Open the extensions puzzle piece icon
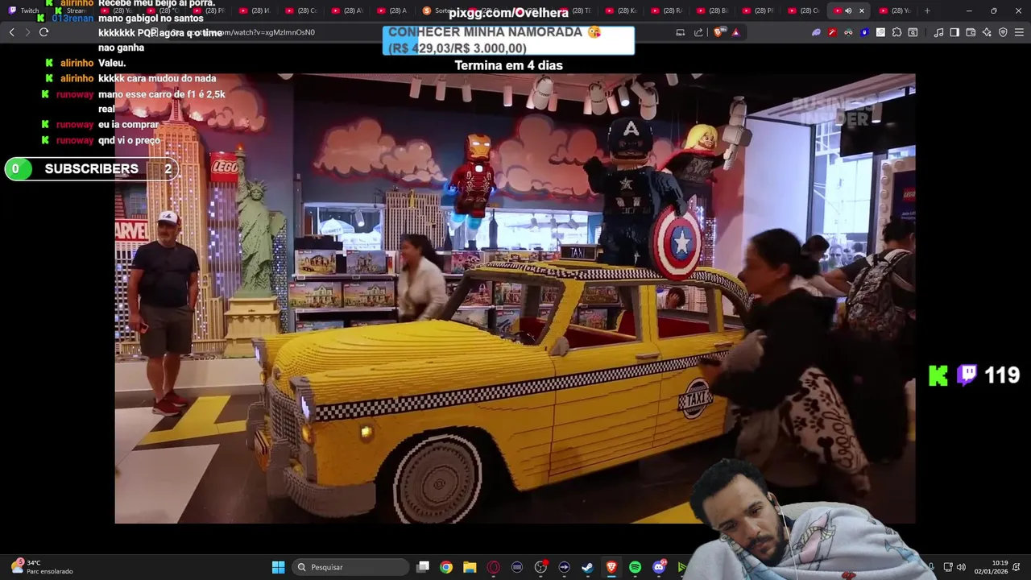The image size is (1031, 580). pyautogui.click(x=896, y=32)
